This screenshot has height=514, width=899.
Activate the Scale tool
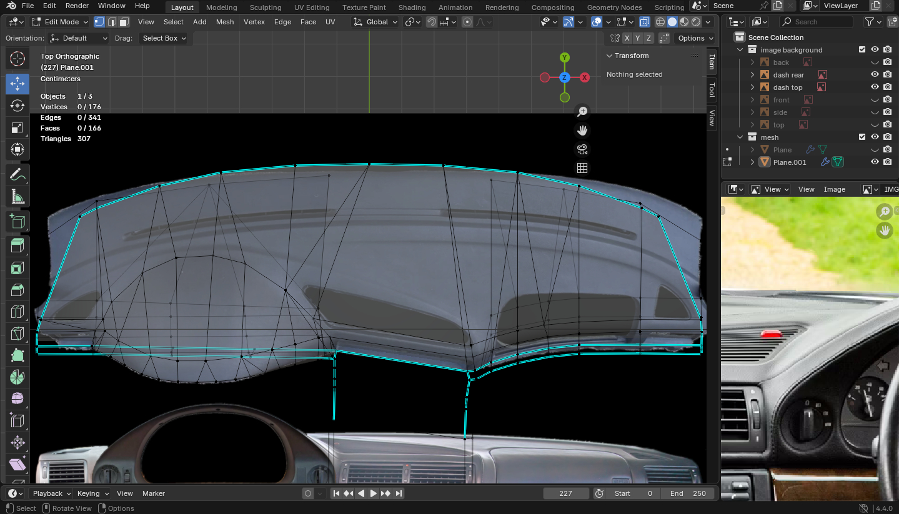(x=17, y=128)
